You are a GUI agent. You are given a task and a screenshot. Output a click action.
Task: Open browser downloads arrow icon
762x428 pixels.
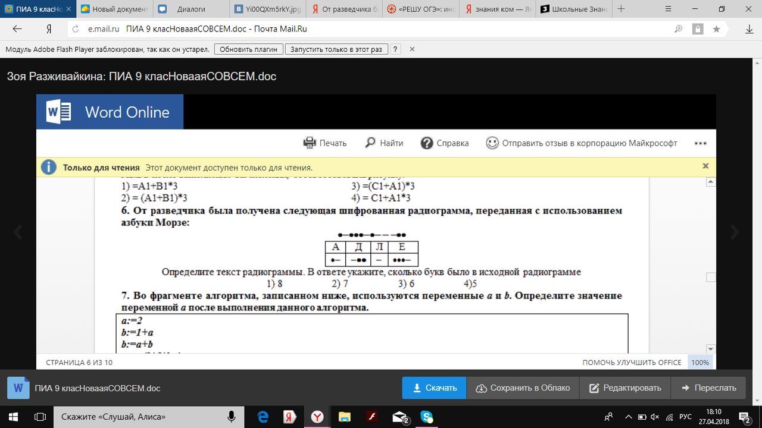pyautogui.click(x=749, y=29)
